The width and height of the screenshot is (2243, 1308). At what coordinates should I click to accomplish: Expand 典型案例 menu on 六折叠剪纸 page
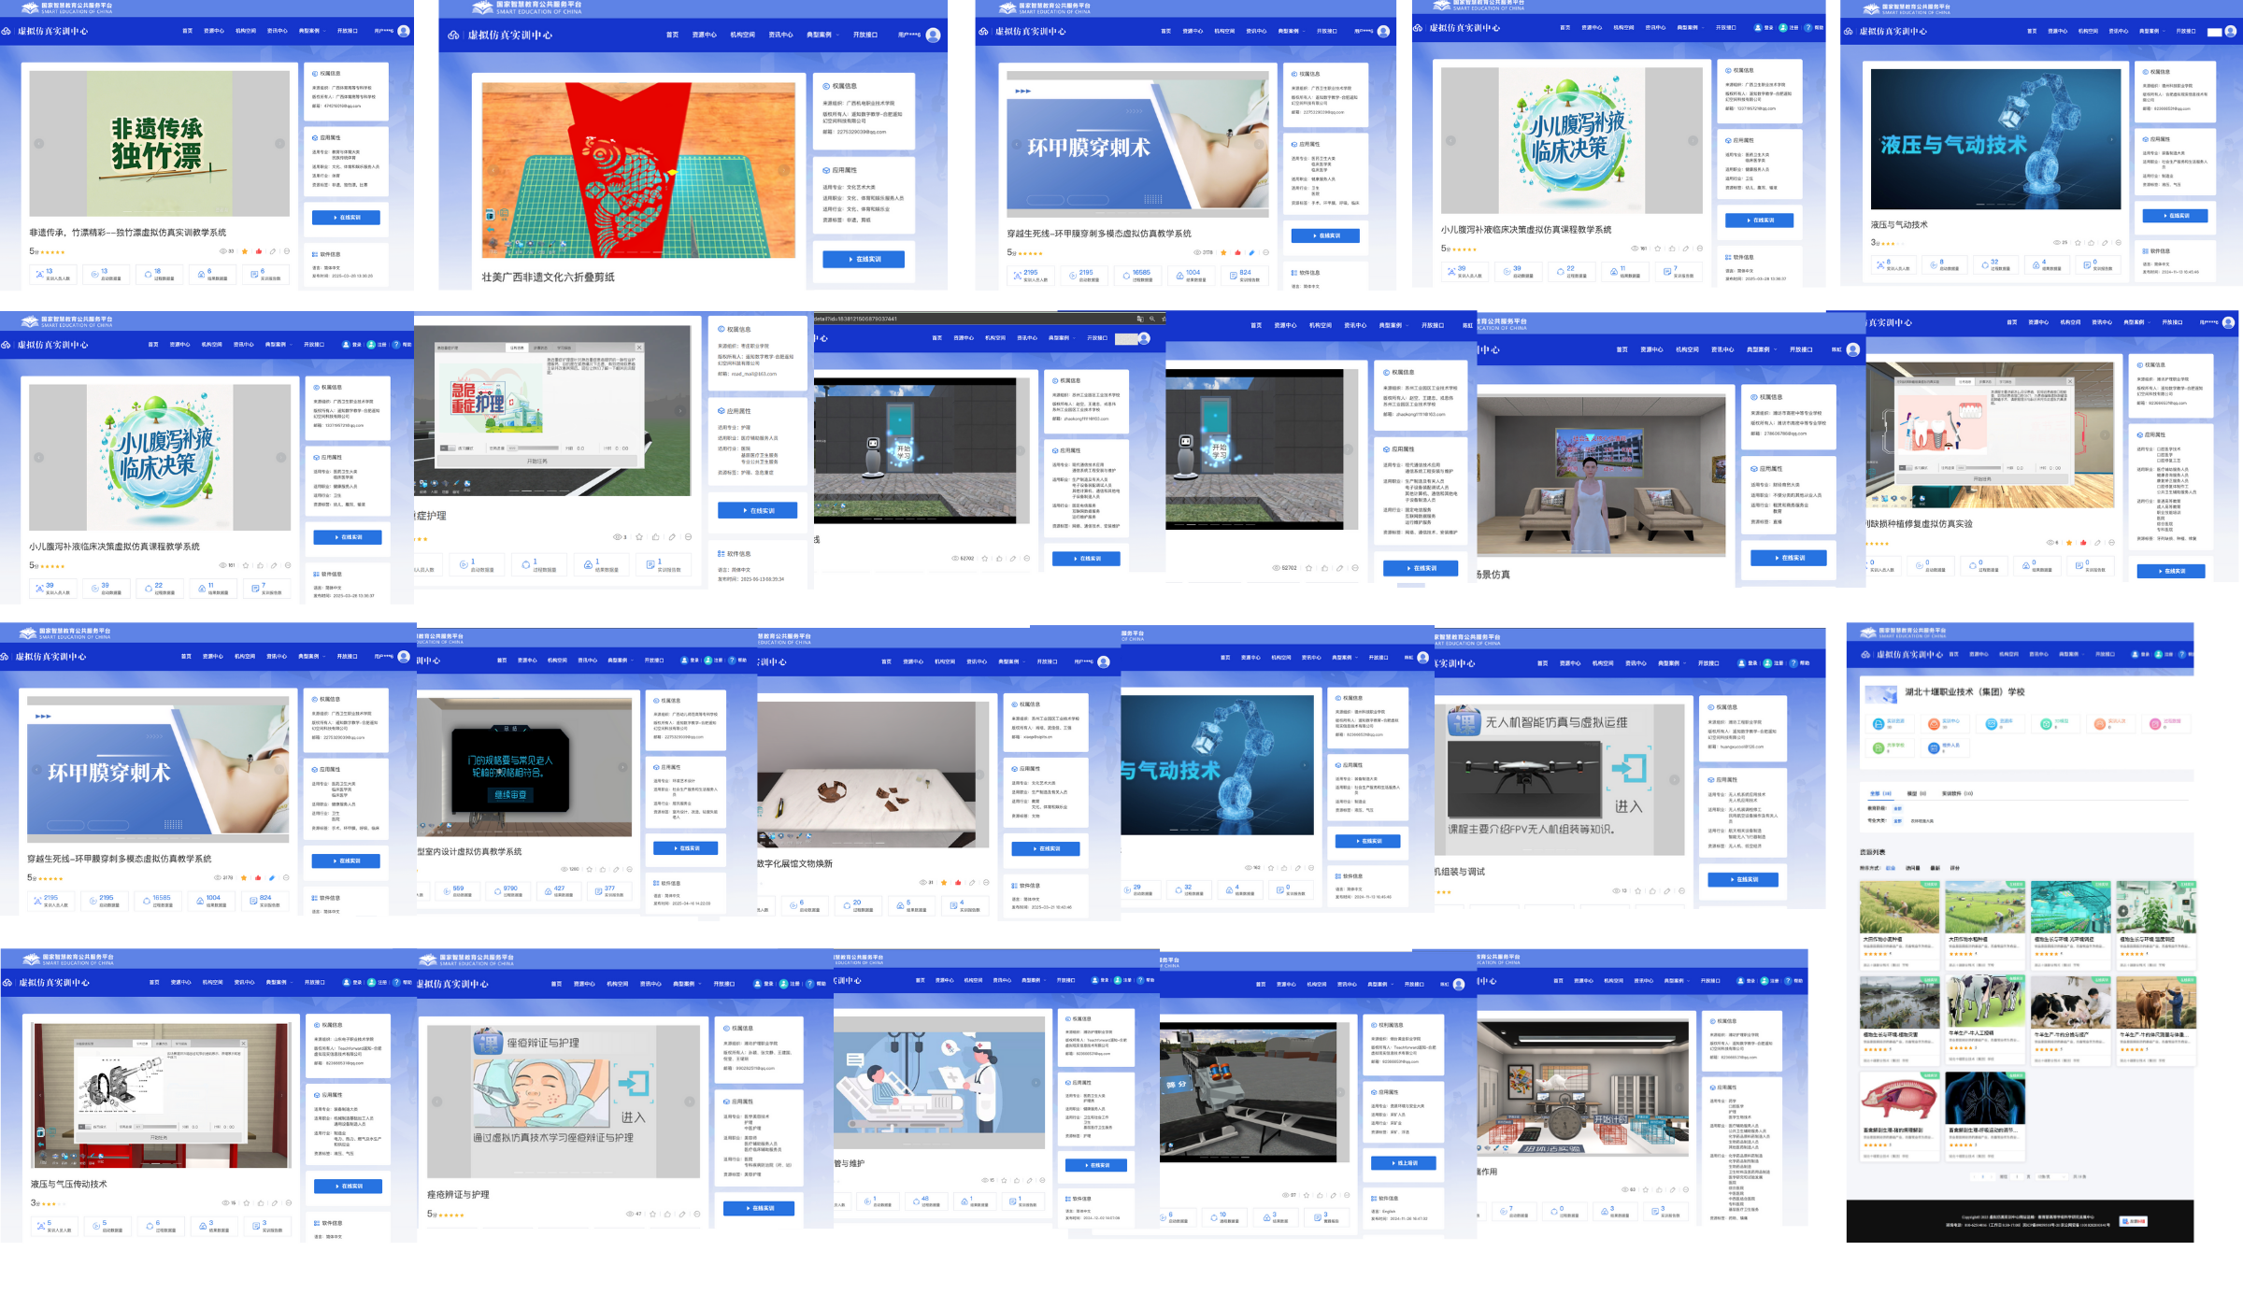[x=820, y=36]
